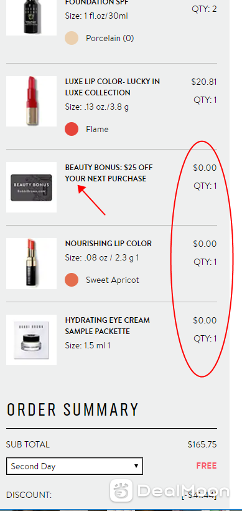
Task: Click the shipping dropdown arrow
Action: tap(136, 466)
